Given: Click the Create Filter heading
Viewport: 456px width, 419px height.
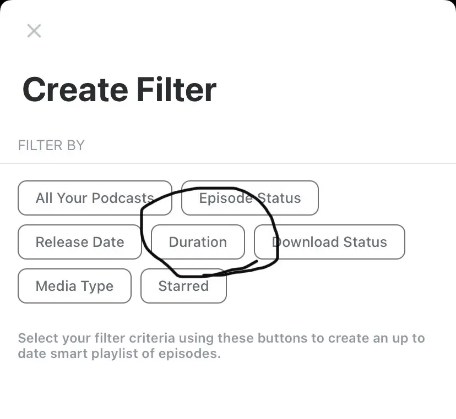Looking at the screenshot, I should 120,90.
